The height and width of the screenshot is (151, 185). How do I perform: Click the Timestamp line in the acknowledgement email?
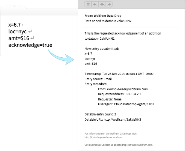click(x=119, y=74)
